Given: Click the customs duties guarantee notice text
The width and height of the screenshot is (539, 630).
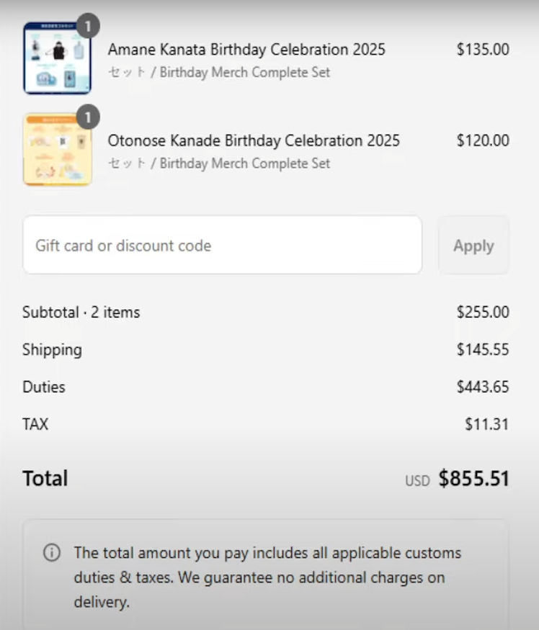Looking at the screenshot, I should (267, 577).
